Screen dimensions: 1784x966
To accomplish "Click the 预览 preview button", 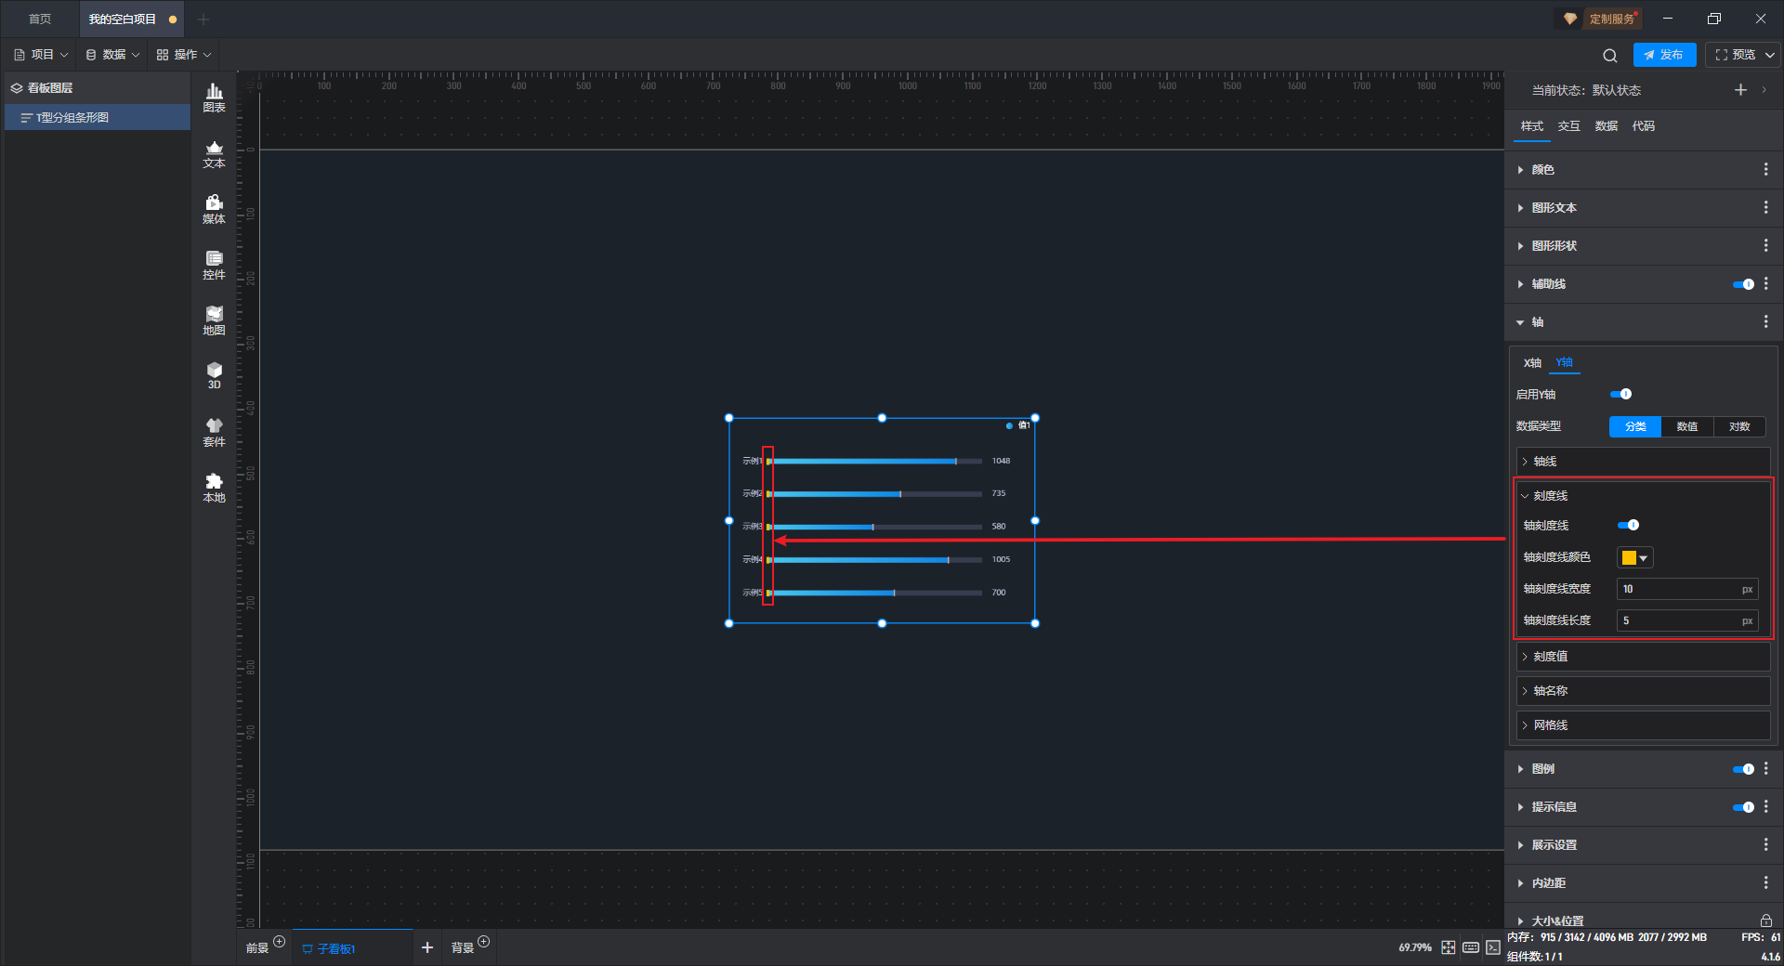I will click(1735, 55).
